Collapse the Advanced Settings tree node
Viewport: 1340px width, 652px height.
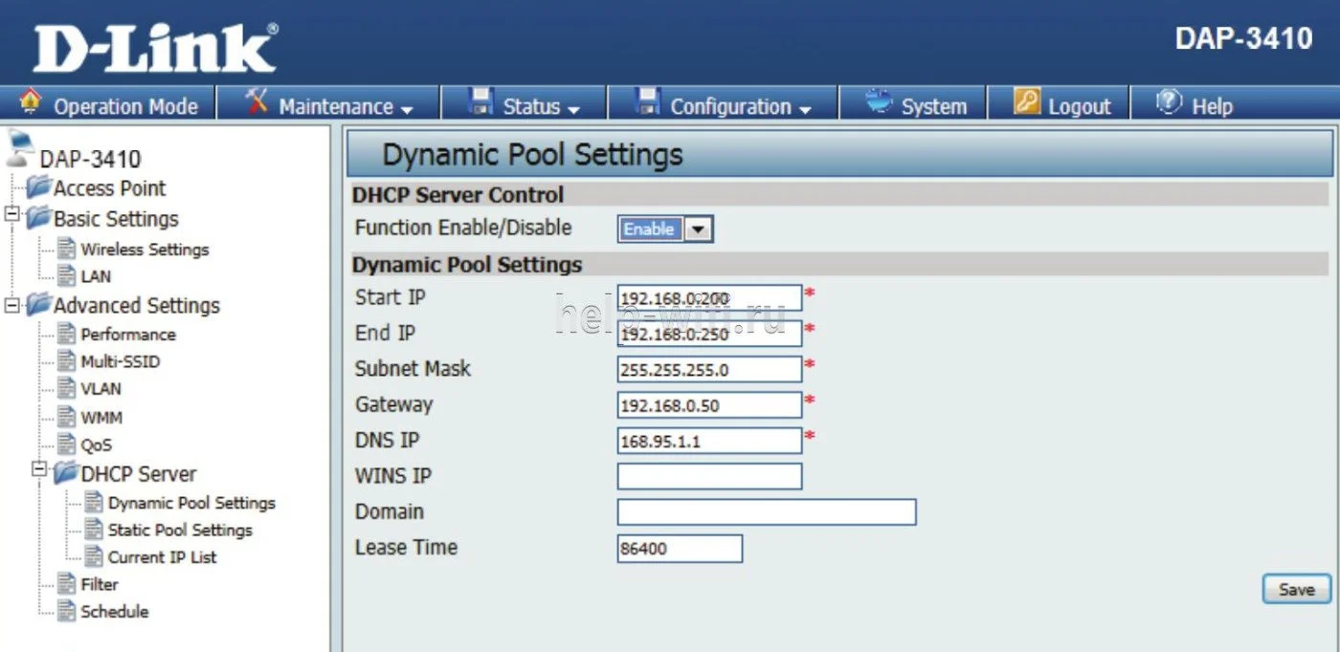(x=12, y=304)
